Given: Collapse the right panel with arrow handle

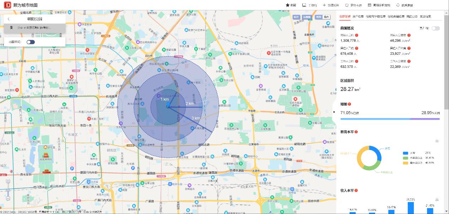Looking at the screenshot, I should 334,112.
